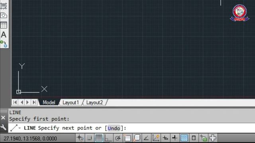Toggle Selection Cycling in status bar
The width and height of the screenshot is (255, 143).
coord(203,138)
